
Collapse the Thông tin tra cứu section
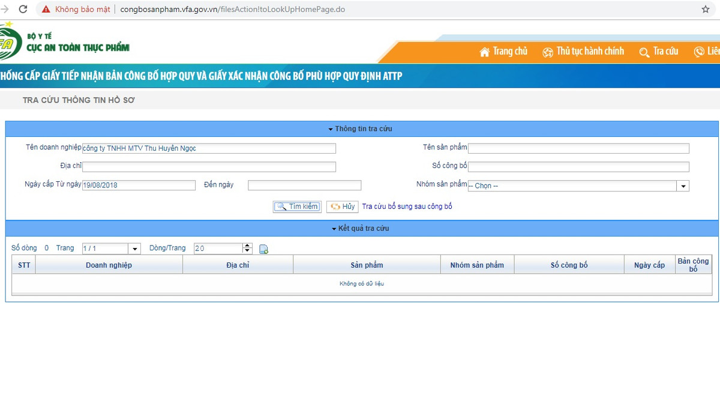[329, 128]
